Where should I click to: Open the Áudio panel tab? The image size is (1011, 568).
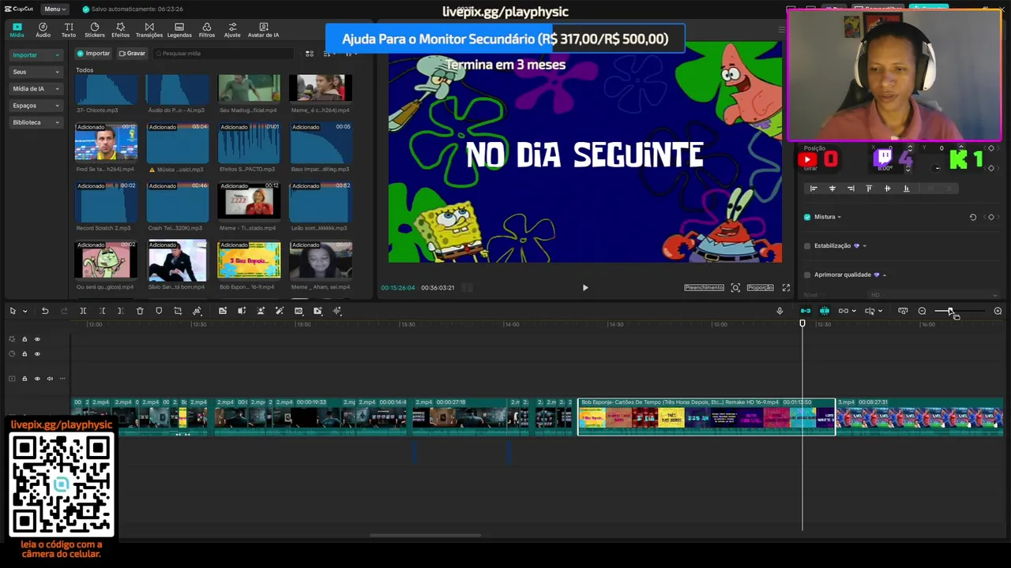[43, 30]
